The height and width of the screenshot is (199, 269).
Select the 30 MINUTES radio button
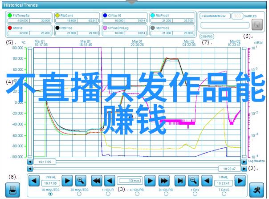pyautogui.click(x=79, y=194)
